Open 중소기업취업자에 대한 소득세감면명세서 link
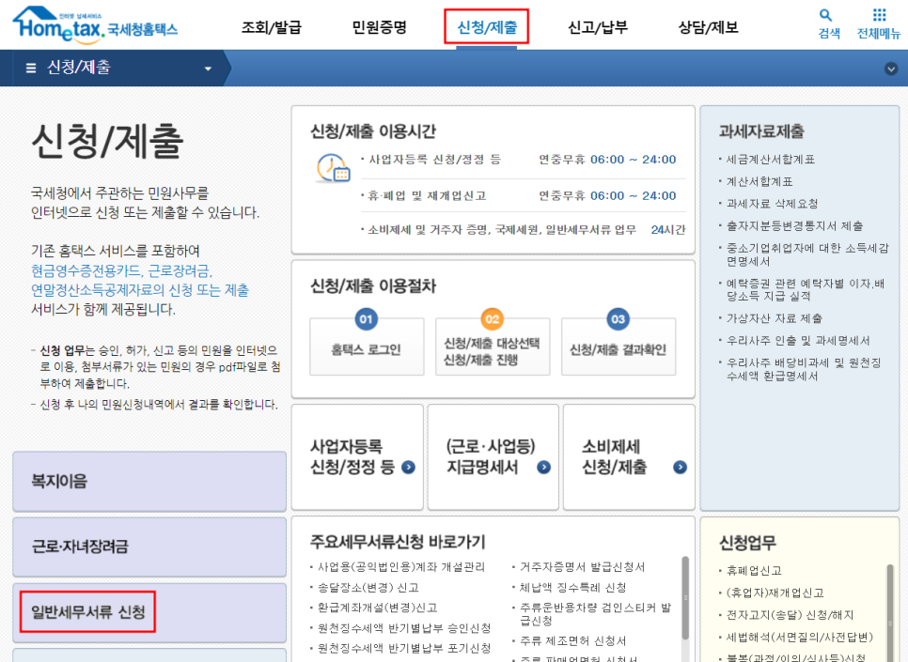908x662 pixels. 807,254
